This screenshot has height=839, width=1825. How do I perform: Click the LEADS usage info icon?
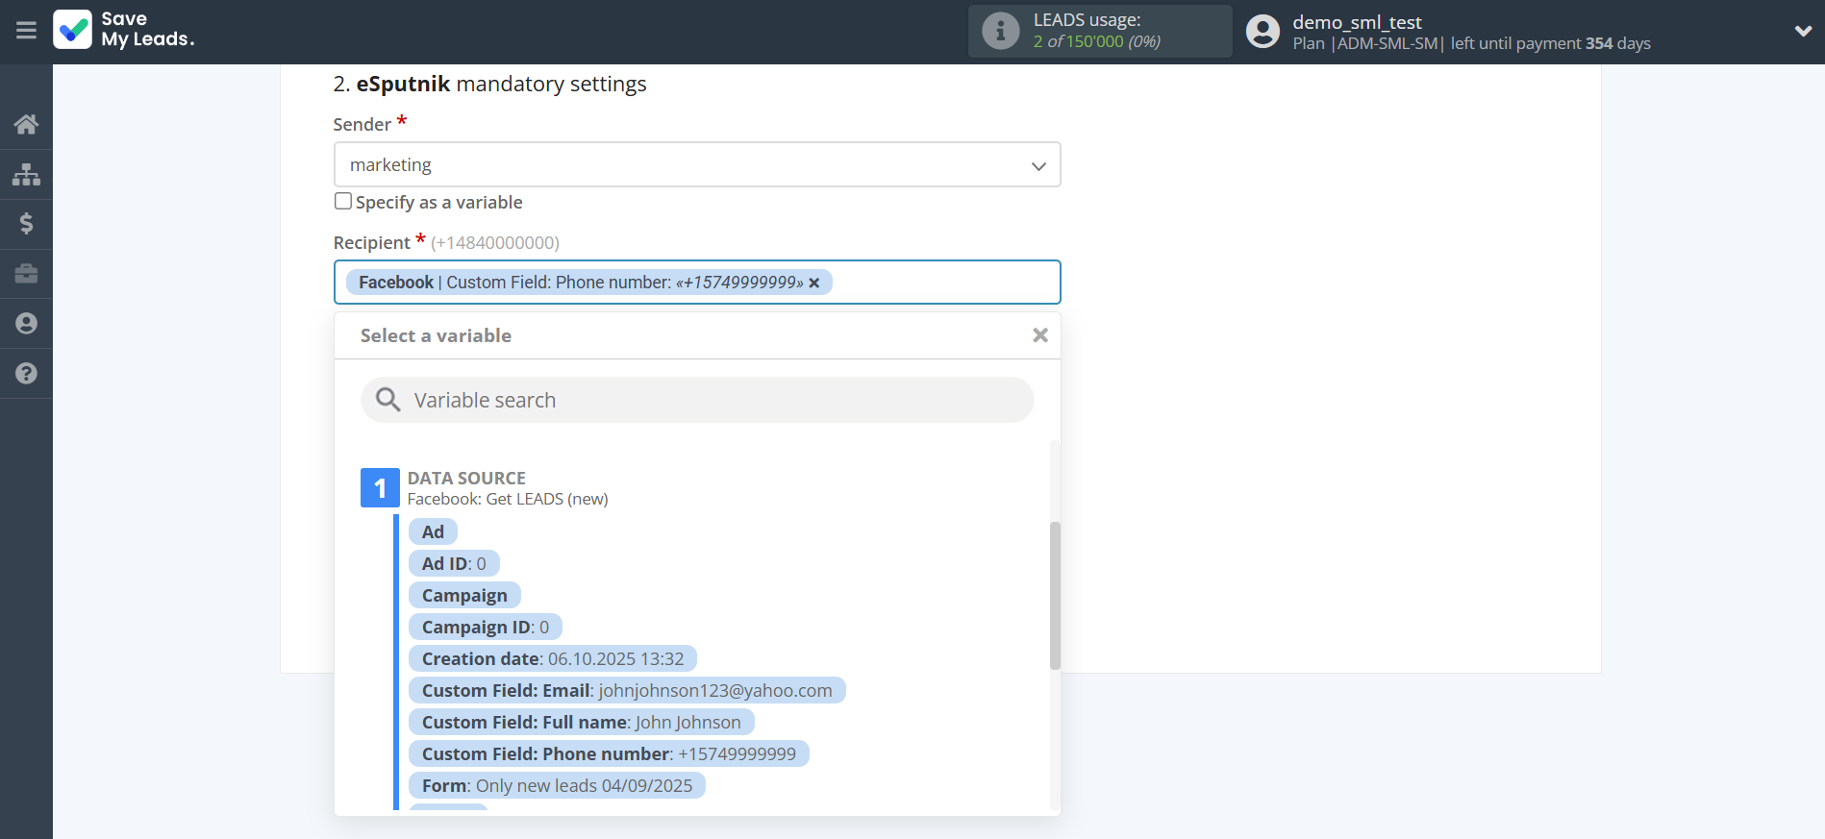1000,31
